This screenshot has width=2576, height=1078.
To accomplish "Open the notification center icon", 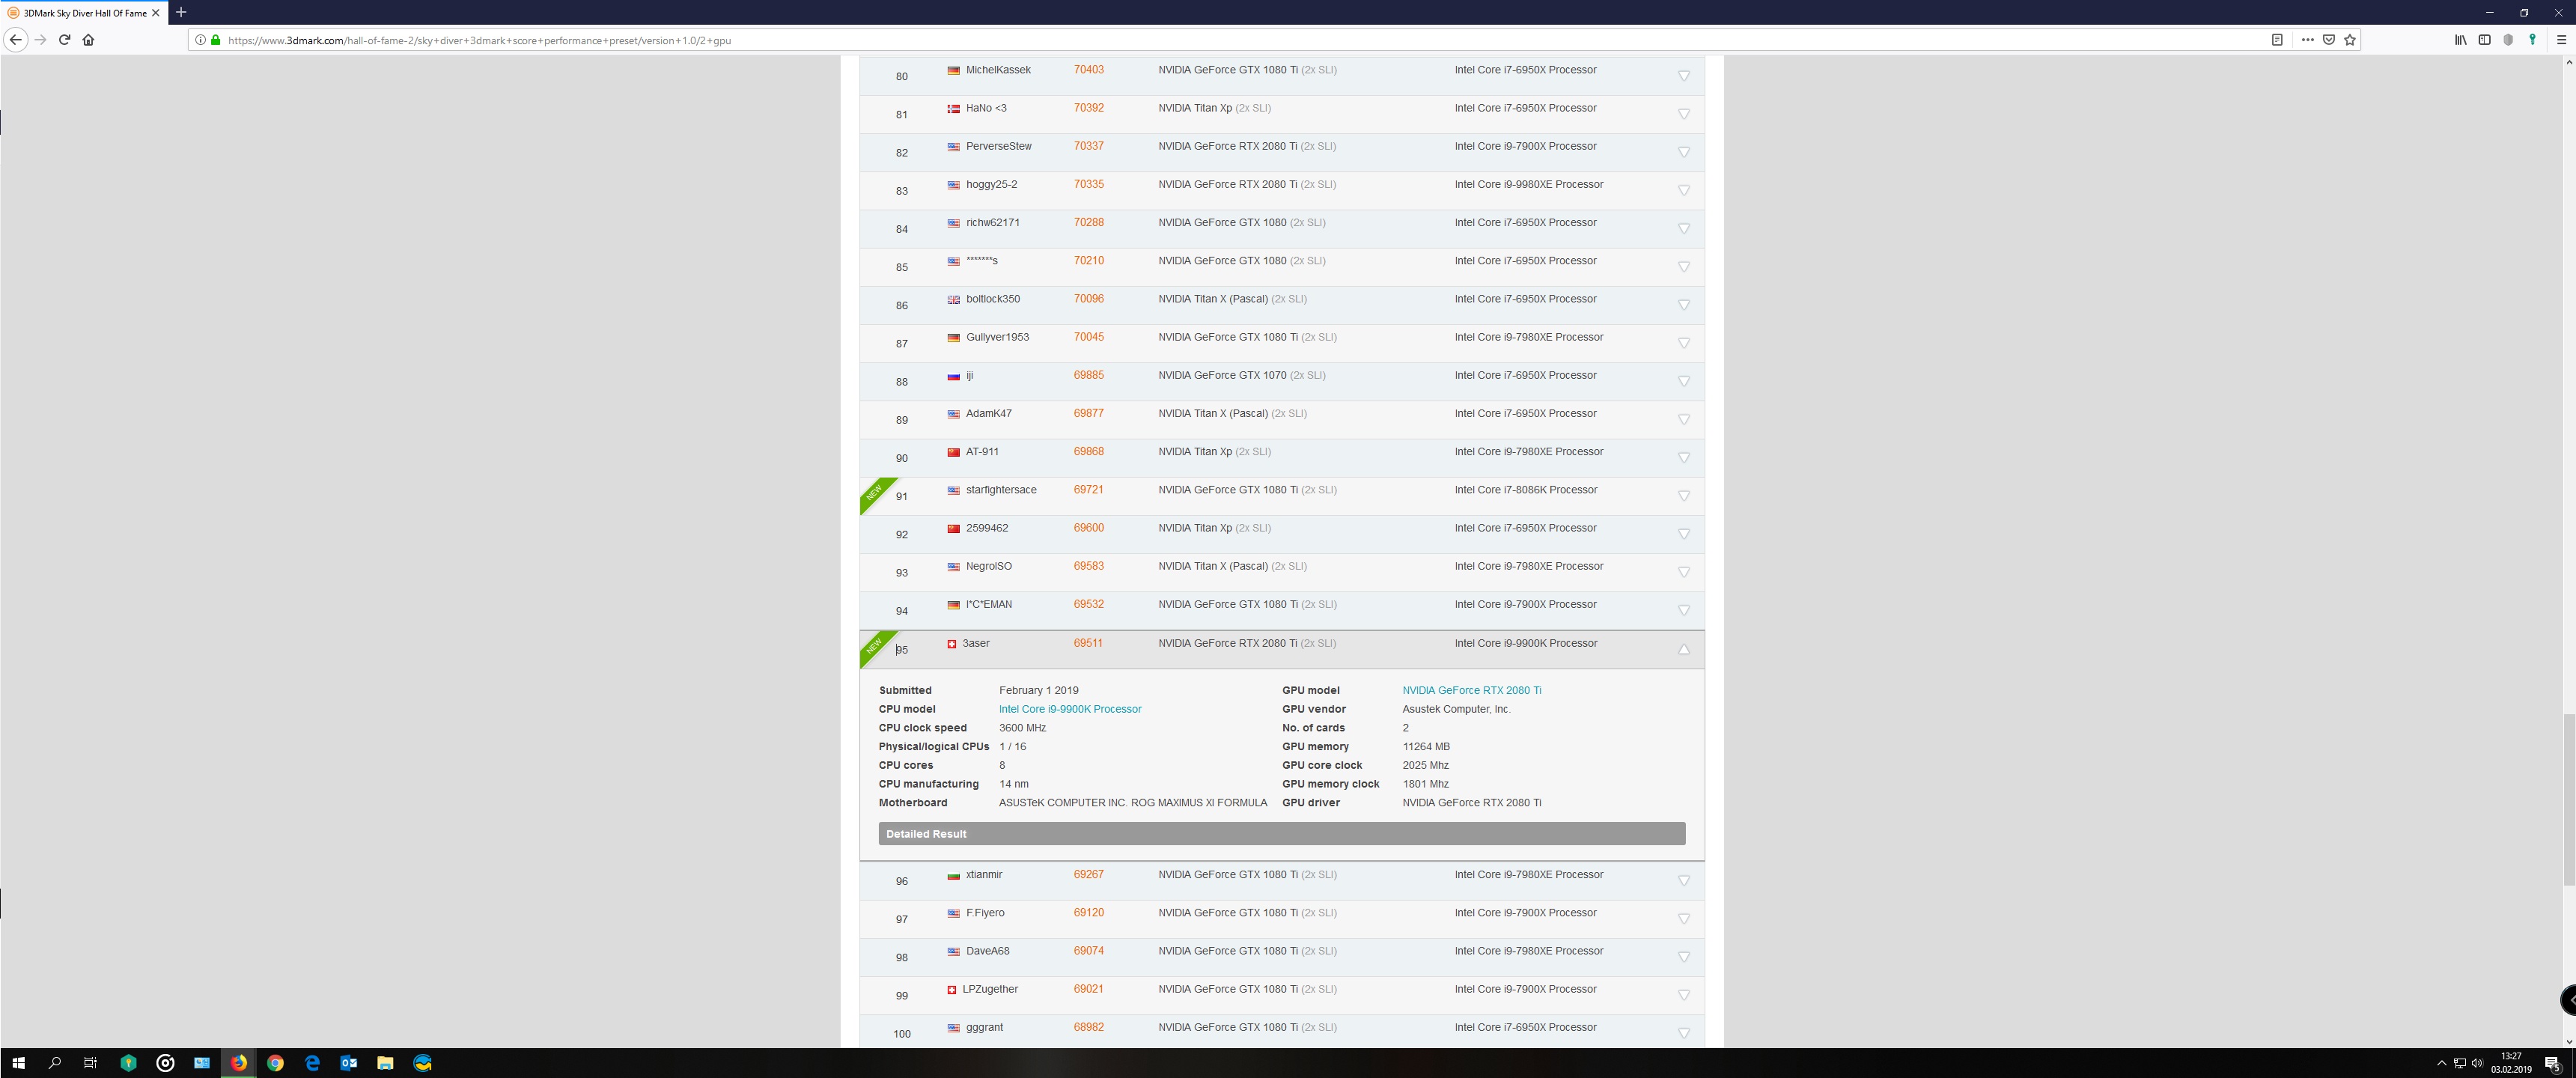I will (x=2552, y=1063).
